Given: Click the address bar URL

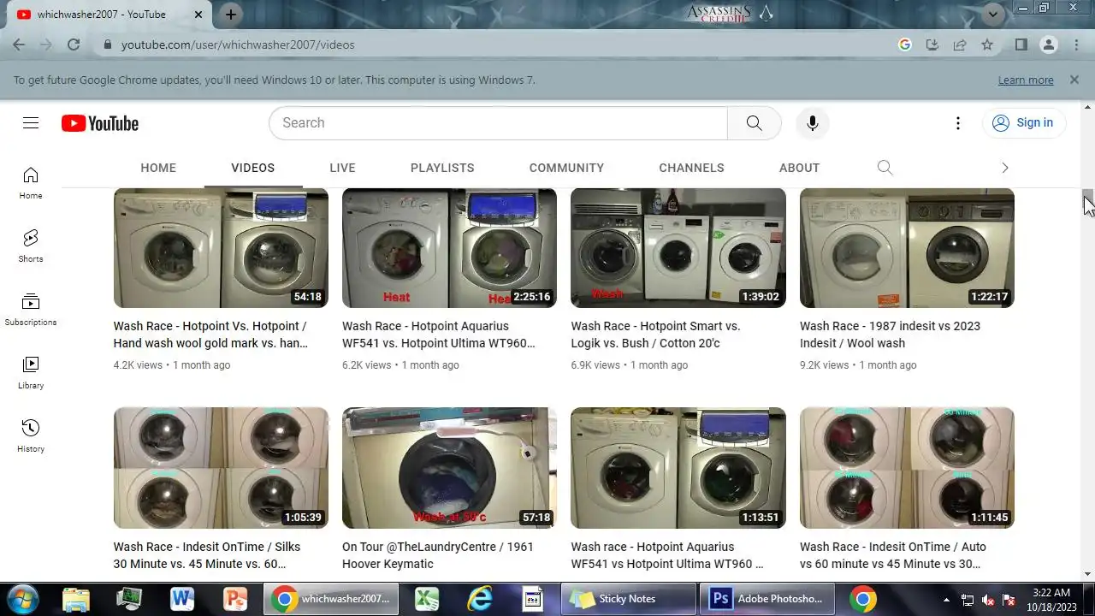Looking at the screenshot, I should click(238, 44).
